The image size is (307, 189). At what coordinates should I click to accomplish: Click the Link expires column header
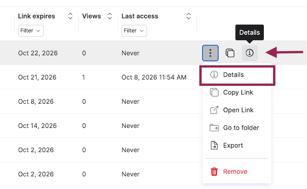click(x=37, y=16)
